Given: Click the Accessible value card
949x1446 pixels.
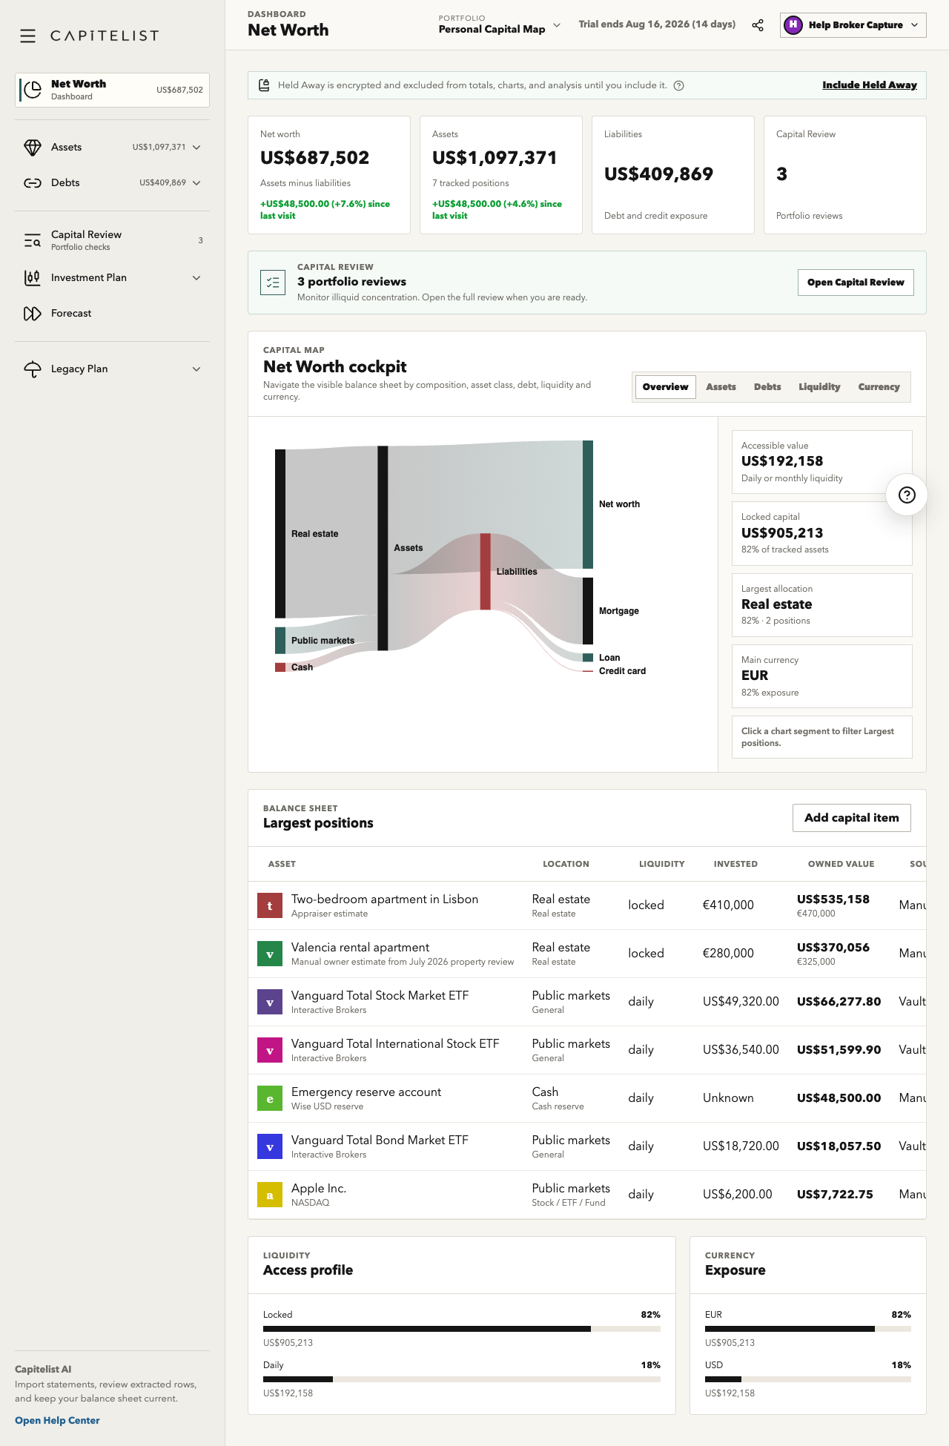Looking at the screenshot, I should coord(822,462).
